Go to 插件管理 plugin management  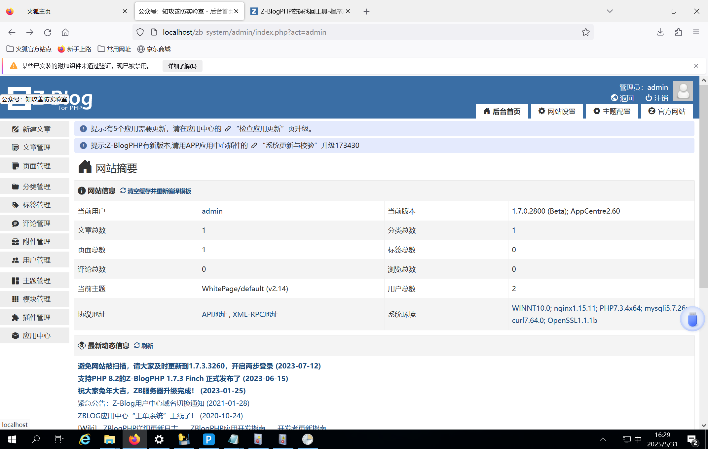coord(36,317)
